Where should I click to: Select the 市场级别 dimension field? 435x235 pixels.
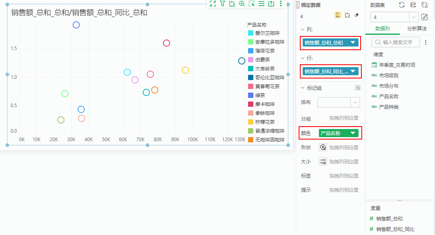(x=388, y=75)
